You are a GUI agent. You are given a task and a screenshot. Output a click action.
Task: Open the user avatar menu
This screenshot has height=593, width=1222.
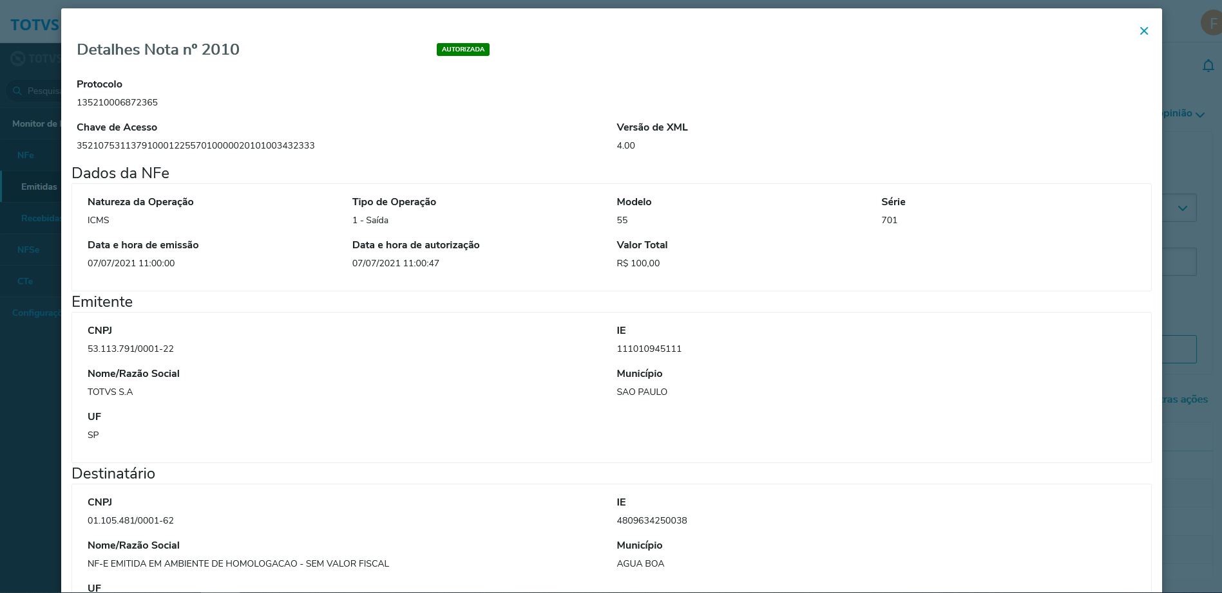(1211, 23)
